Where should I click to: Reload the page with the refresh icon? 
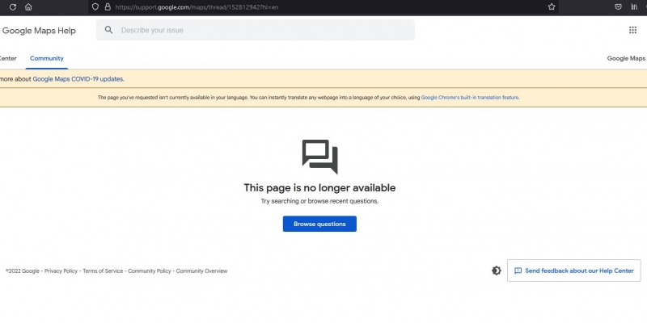12,6
